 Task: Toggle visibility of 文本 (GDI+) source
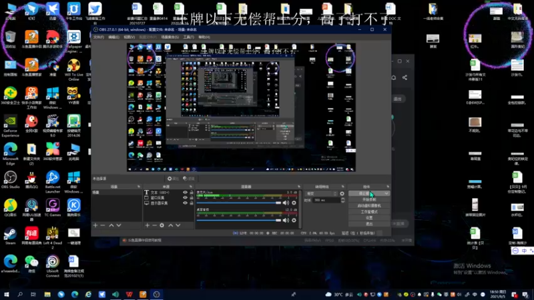(x=186, y=193)
